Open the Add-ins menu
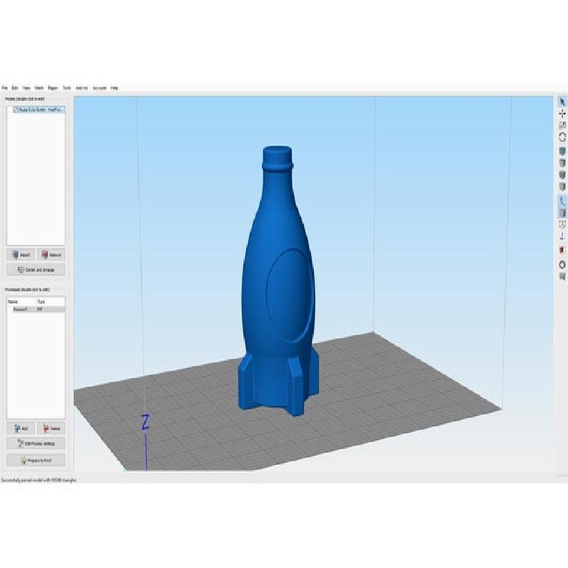The image size is (568, 568). coord(82,88)
